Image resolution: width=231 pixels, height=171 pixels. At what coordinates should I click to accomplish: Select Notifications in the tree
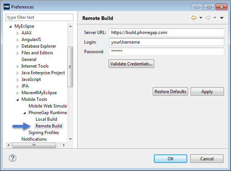tap(34, 139)
